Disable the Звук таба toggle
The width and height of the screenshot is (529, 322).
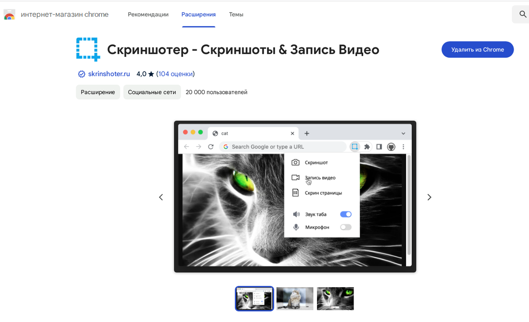point(346,214)
